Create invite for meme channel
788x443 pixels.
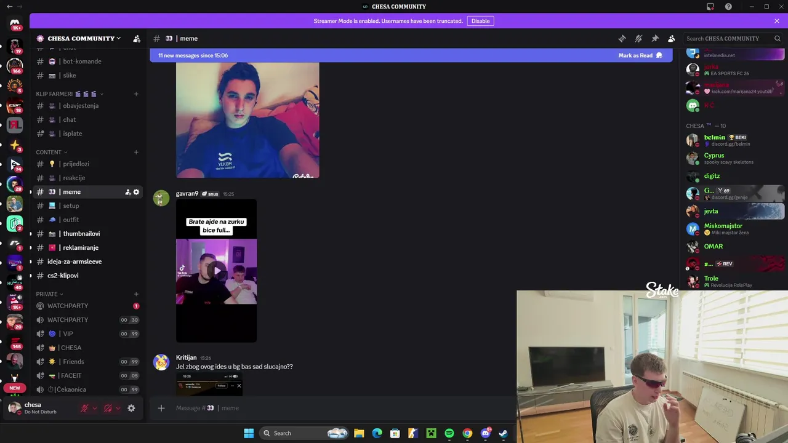click(x=128, y=192)
